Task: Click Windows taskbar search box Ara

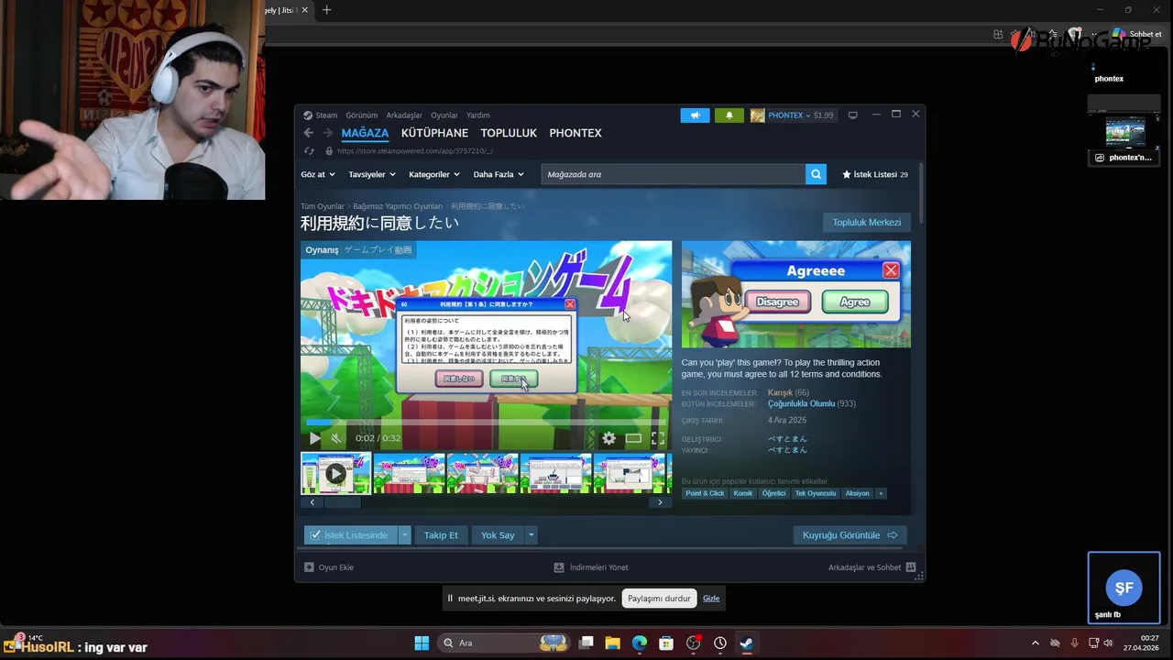Action: click(x=504, y=643)
